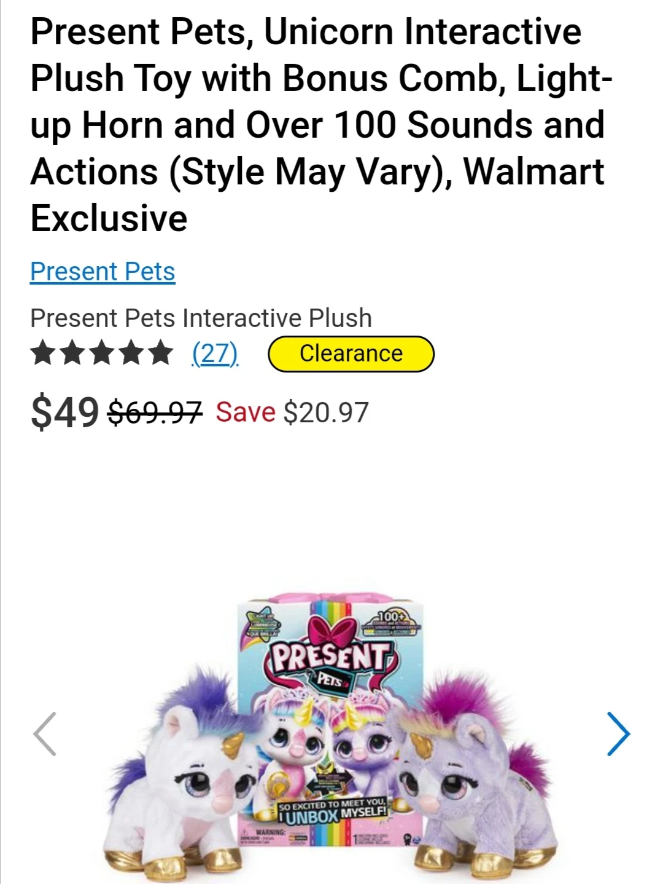Tap the $49 current price
The image size is (663, 884).
(x=64, y=412)
